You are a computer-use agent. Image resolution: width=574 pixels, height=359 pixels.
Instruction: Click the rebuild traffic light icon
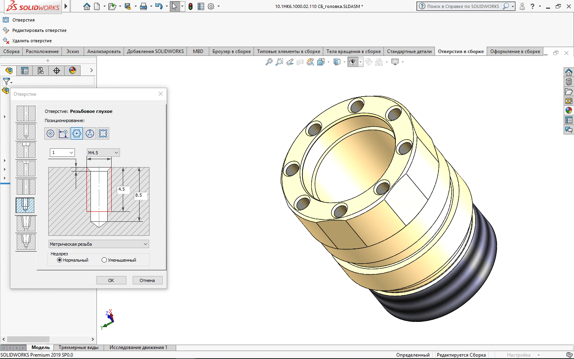coord(191,6)
